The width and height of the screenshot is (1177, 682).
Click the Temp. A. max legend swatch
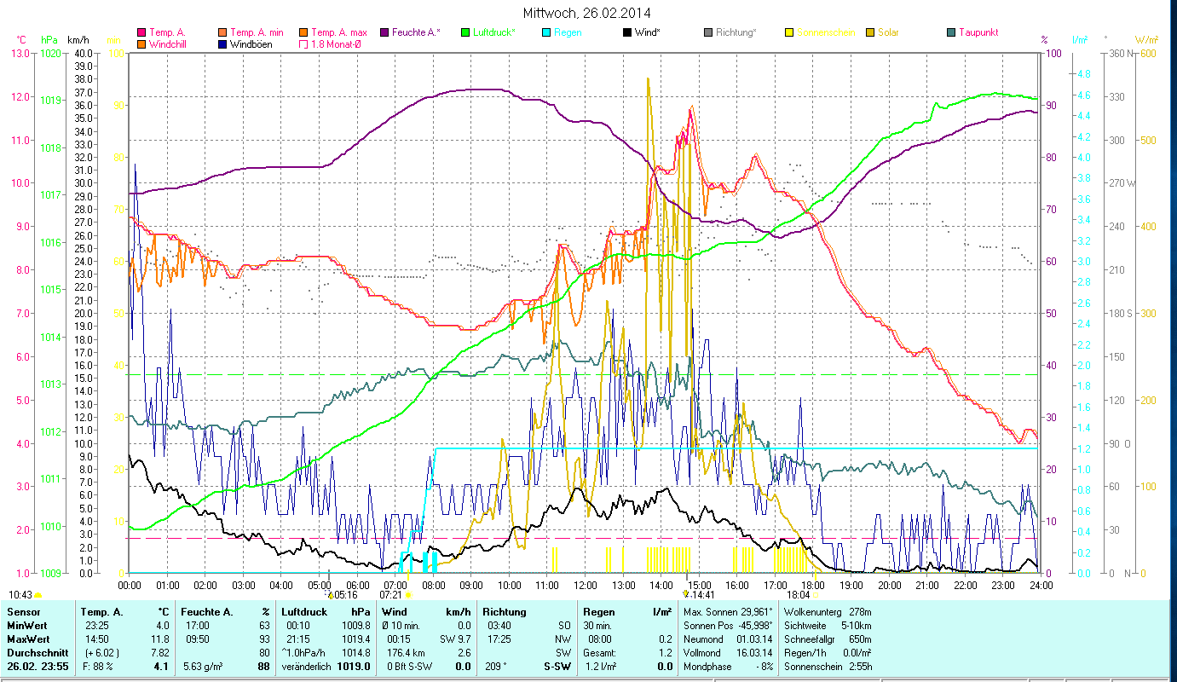point(303,32)
